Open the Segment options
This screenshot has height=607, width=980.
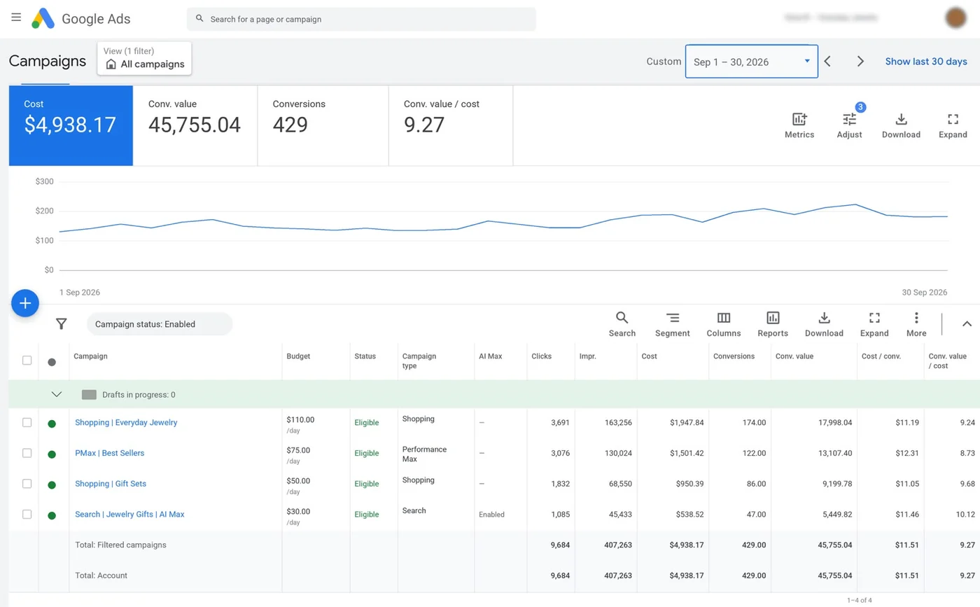click(x=673, y=324)
